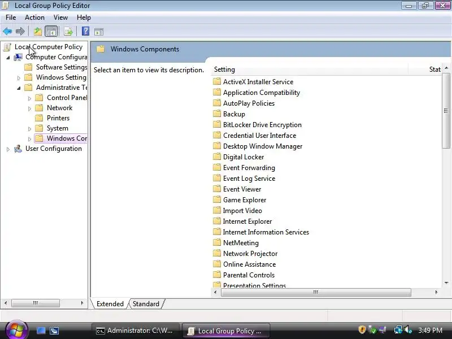The width and height of the screenshot is (452, 339).
Task: Click the Printers folder icon in tree
Action: (x=39, y=118)
